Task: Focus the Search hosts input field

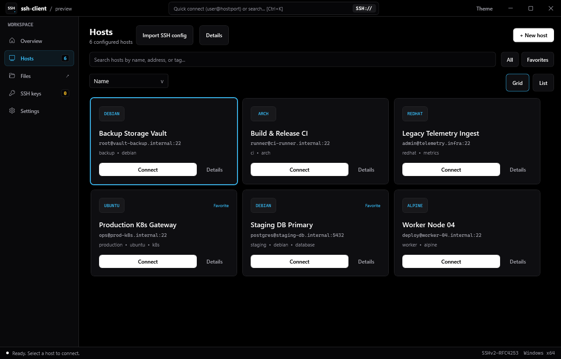Action: (x=292, y=60)
